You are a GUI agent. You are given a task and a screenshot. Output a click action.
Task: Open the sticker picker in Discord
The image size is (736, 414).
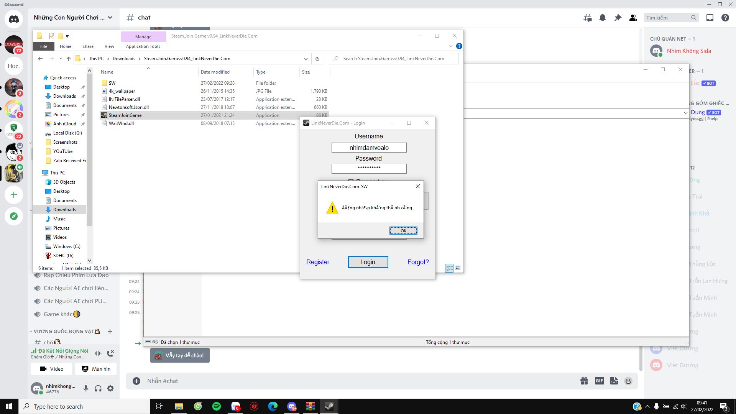click(614, 381)
